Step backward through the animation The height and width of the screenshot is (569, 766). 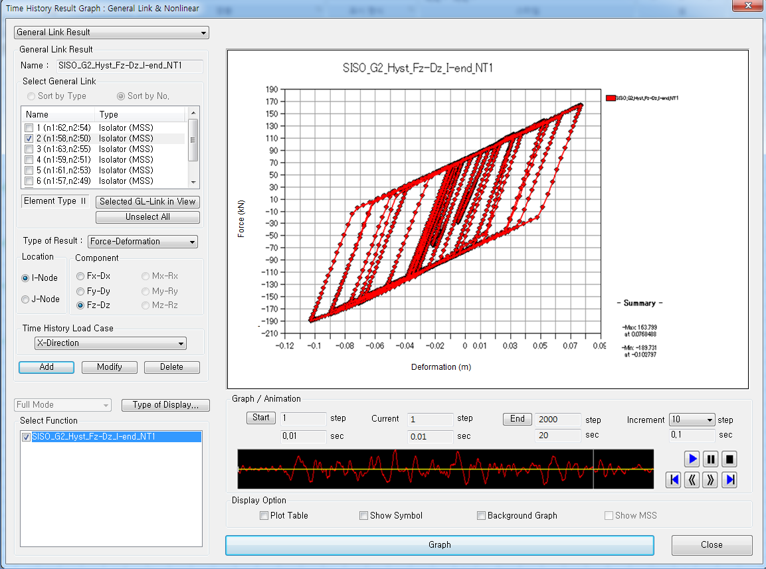coord(692,479)
